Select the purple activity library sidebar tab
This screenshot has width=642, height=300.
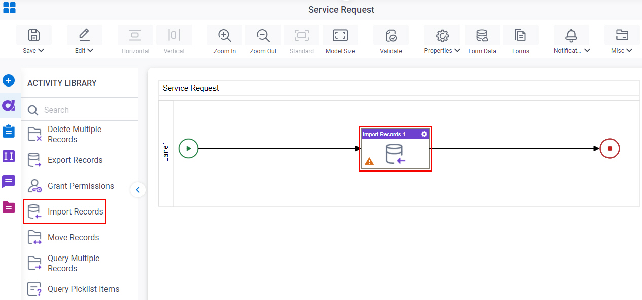[x=9, y=105]
